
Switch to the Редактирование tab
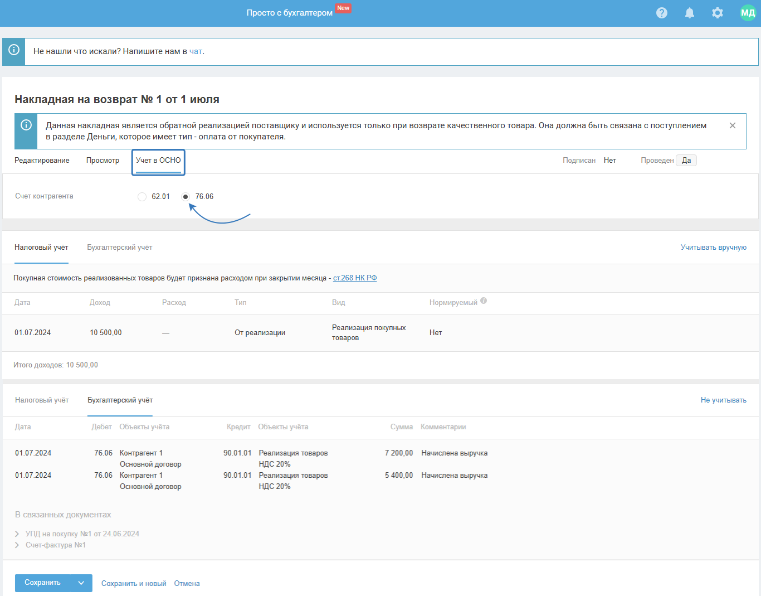[42, 161]
